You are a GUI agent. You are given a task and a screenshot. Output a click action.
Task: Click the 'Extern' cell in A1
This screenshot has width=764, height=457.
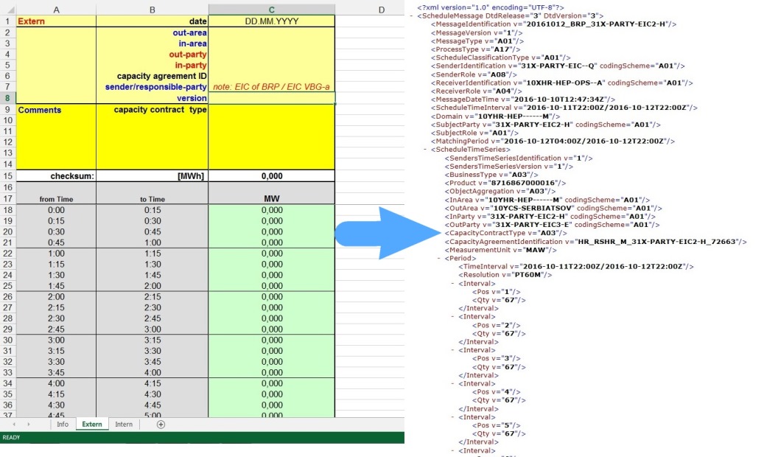click(56, 21)
